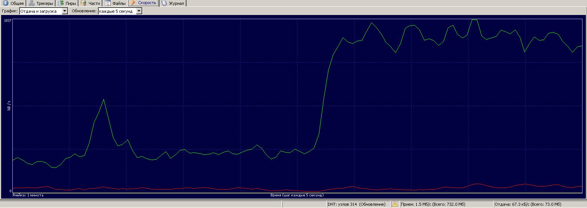Screen dimensions: 587x208
Task: Click the Отдача upload speed status section
Action: [x=528, y=204]
